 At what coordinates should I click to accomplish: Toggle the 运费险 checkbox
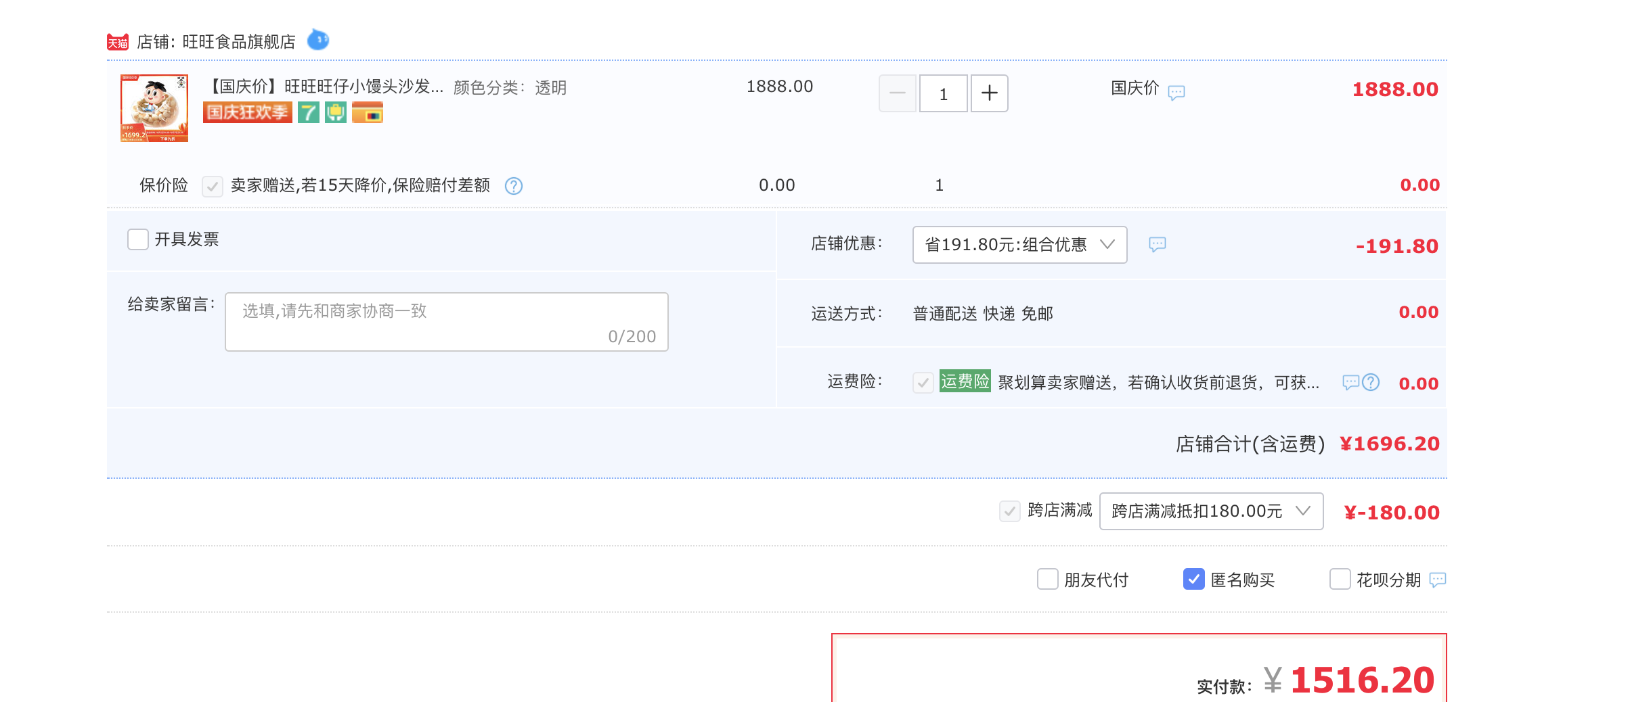pos(923,383)
